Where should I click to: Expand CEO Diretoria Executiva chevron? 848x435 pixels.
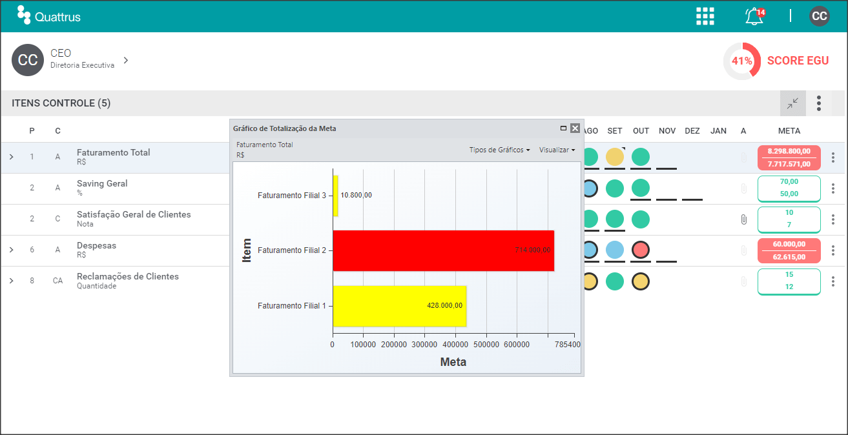(x=126, y=60)
